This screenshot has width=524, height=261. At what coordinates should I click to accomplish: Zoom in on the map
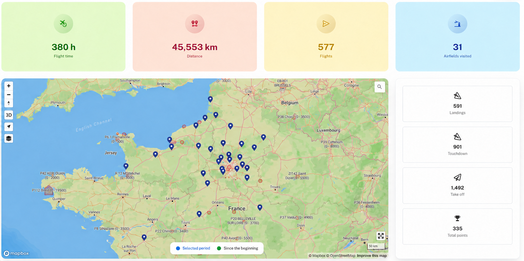point(9,86)
